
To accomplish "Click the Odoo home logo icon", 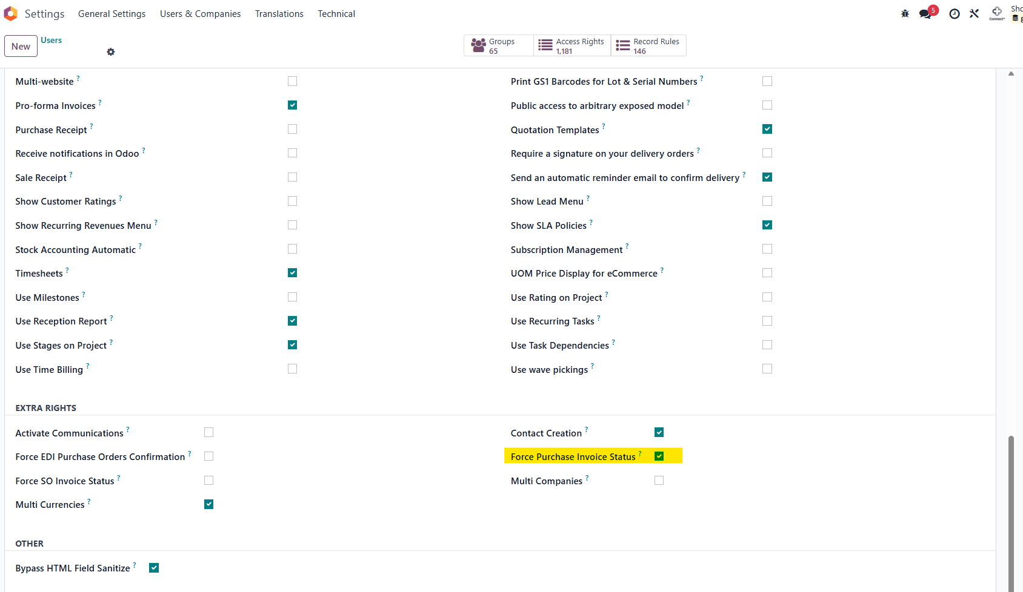I will pos(11,13).
